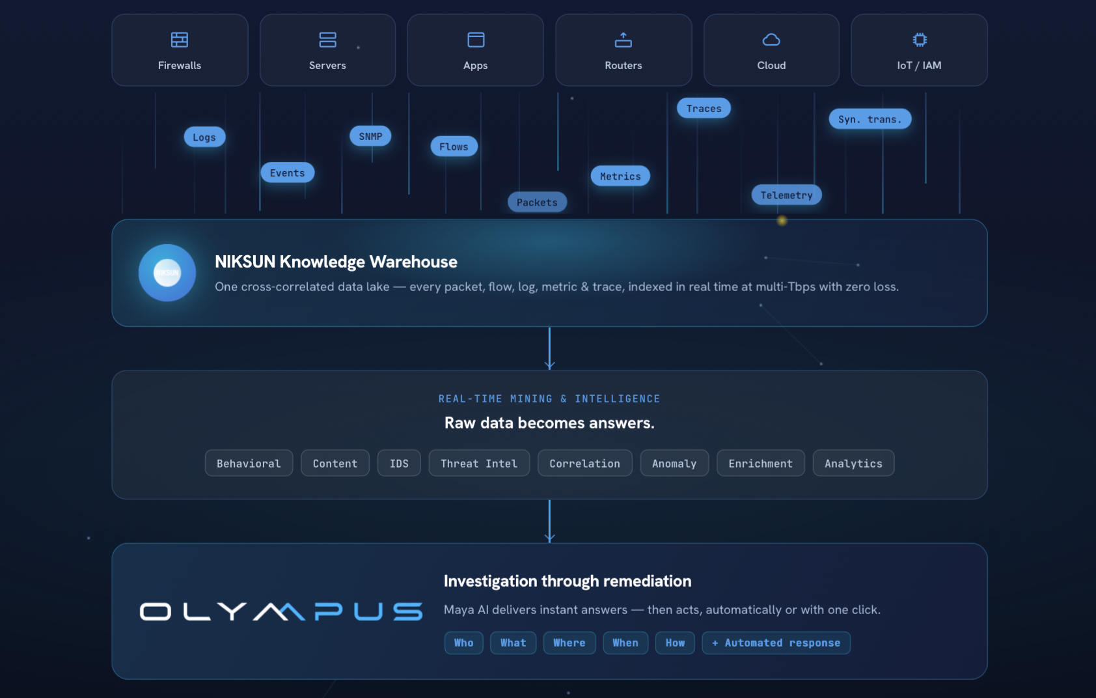Click the Packets data pill

click(537, 202)
